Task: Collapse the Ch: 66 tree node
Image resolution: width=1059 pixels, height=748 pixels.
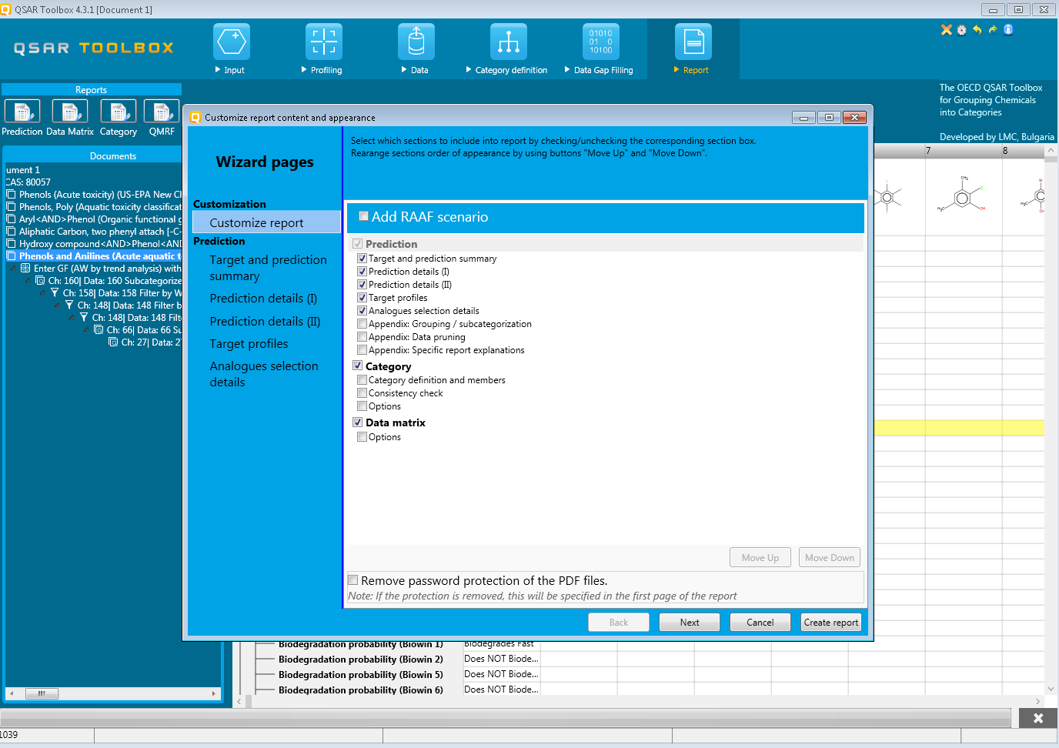Action: pyautogui.click(x=86, y=330)
